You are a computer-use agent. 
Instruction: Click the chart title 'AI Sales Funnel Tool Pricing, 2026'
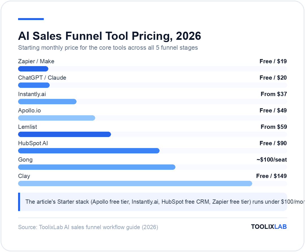(x=110, y=36)
